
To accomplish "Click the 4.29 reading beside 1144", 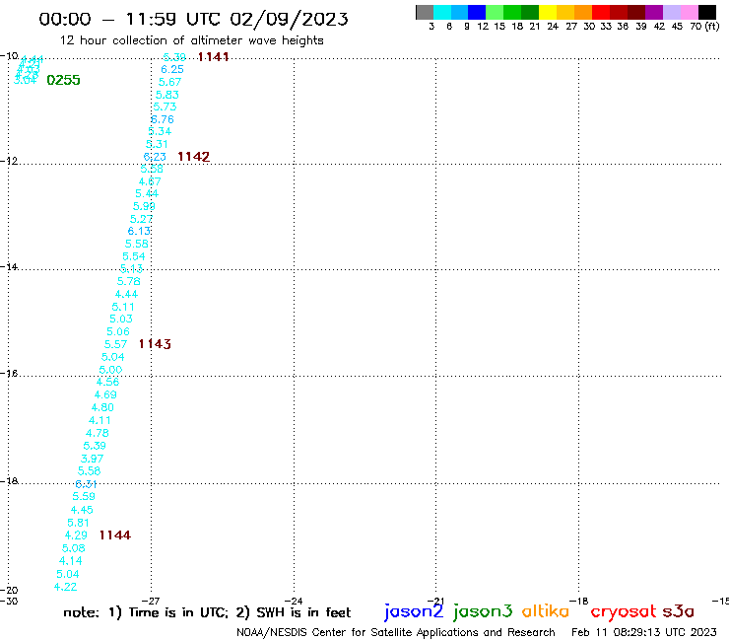I will click(76, 535).
